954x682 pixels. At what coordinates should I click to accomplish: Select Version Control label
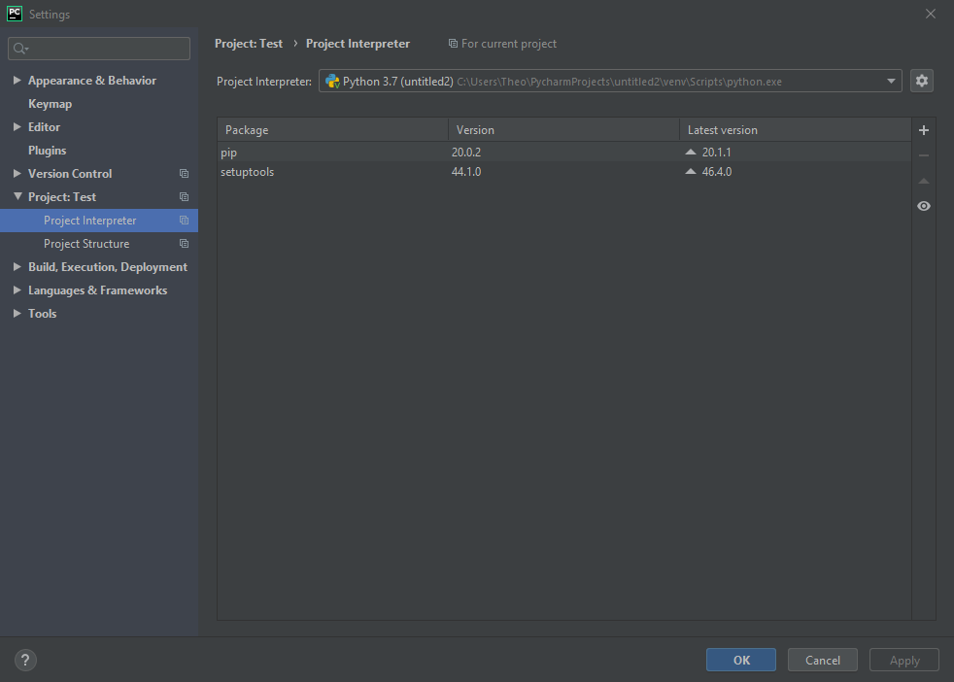70,174
